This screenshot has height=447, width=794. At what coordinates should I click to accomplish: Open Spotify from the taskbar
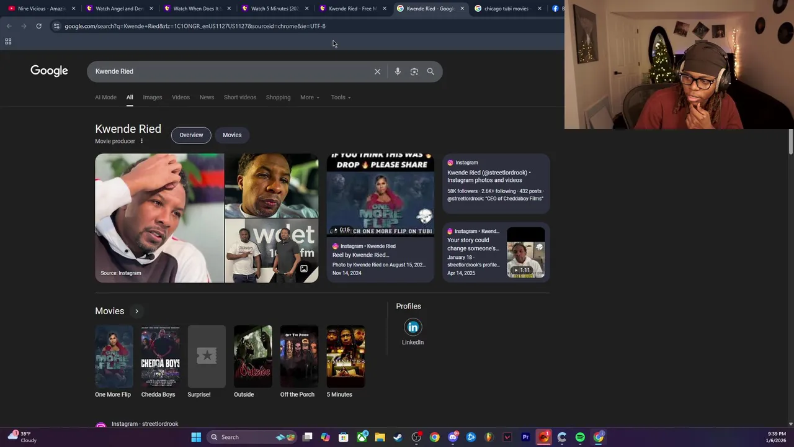(580, 437)
